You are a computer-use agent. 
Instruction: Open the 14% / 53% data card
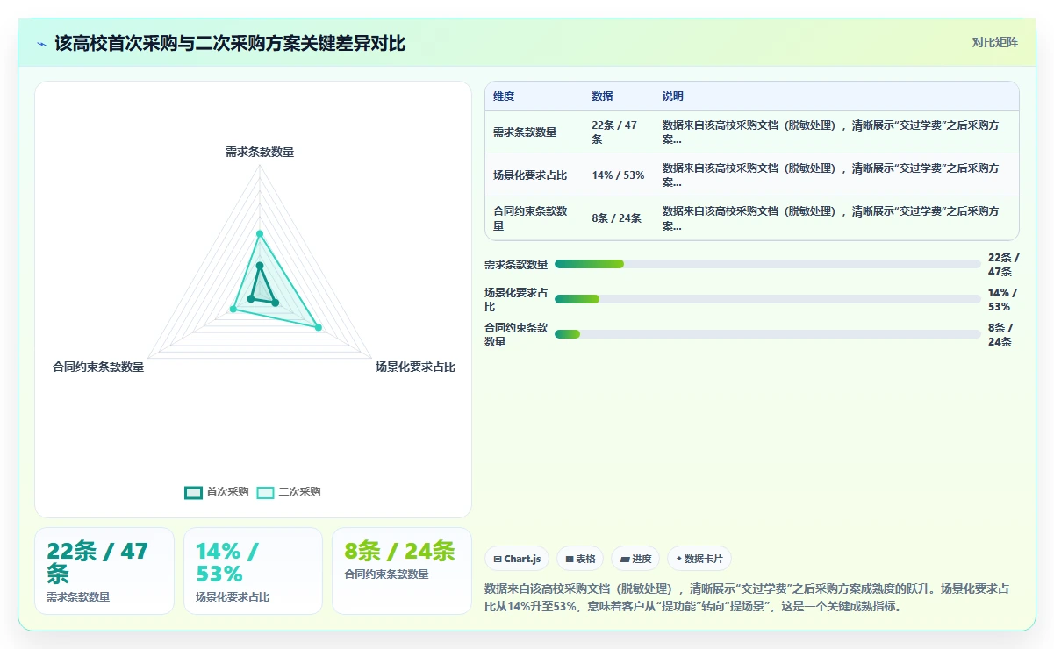click(254, 571)
